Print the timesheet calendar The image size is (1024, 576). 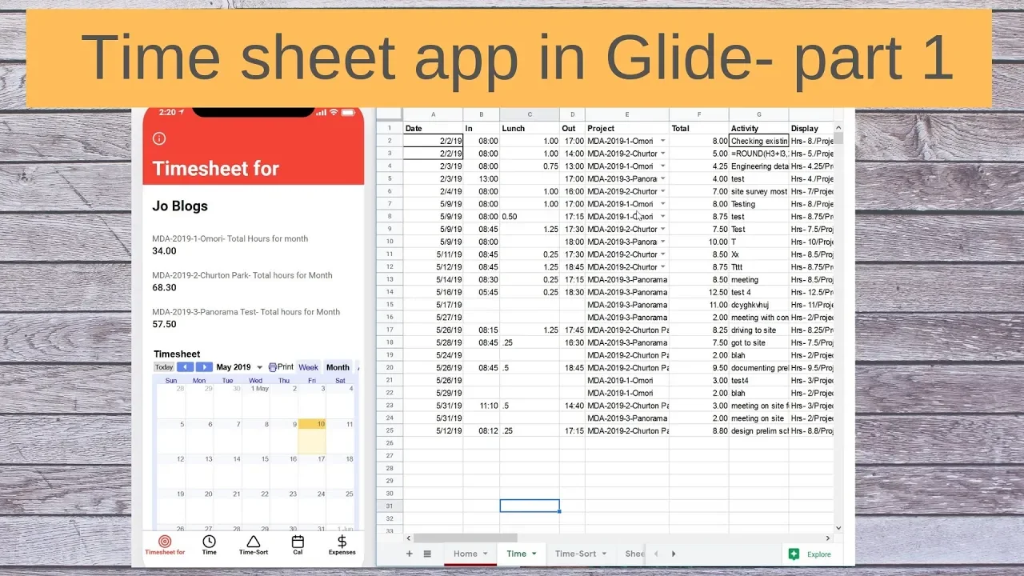pos(281,367)
